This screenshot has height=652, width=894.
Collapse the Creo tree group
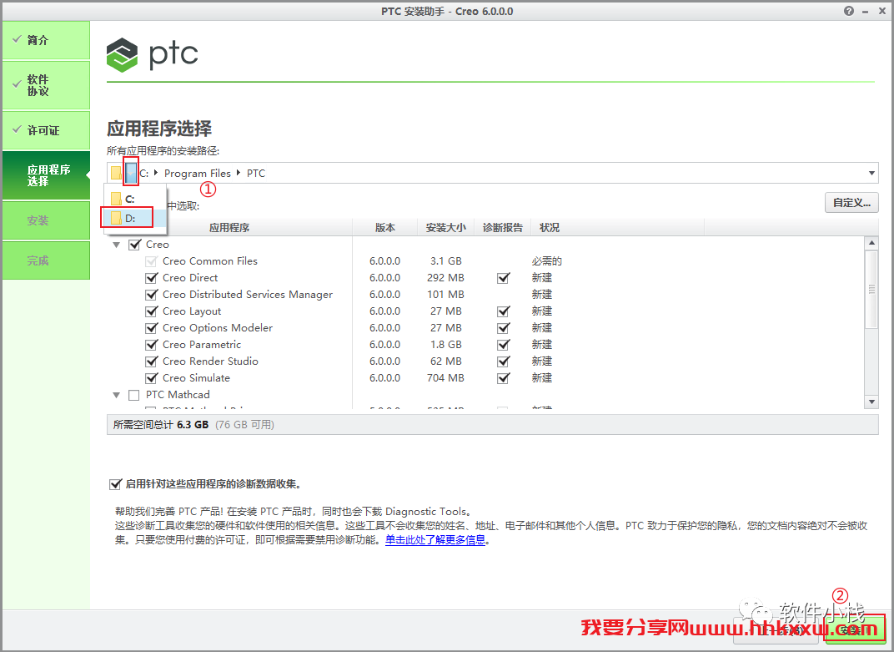[116, 245]
